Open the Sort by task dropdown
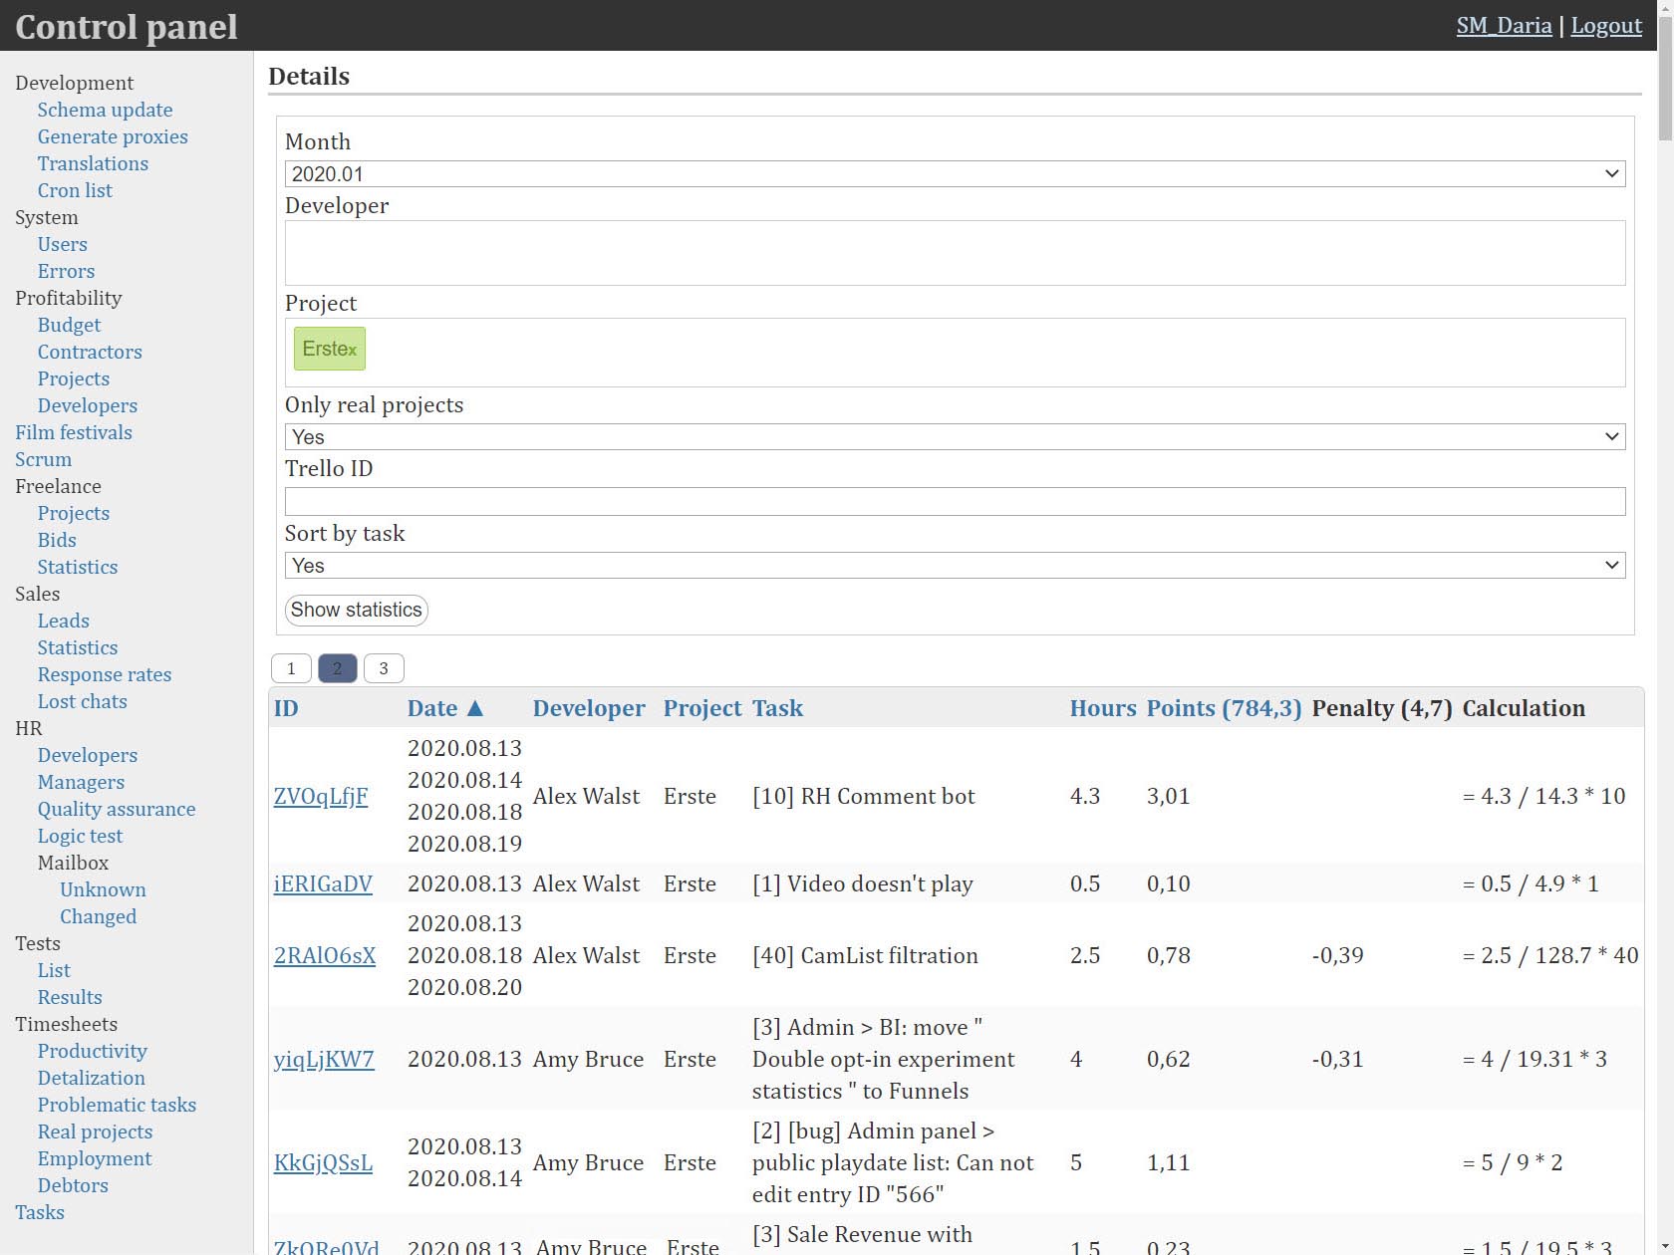This screenshot has width=1674, height=1255. [954, 565]
